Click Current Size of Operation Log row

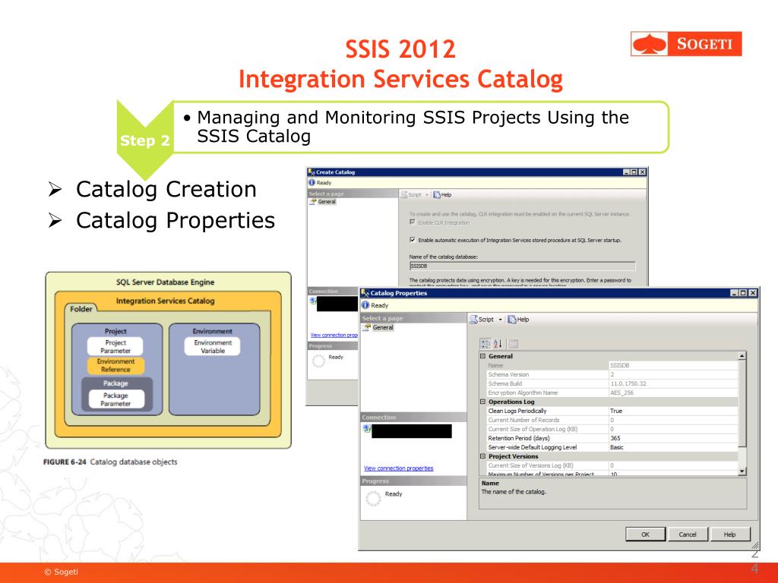(x=612, y=429)
